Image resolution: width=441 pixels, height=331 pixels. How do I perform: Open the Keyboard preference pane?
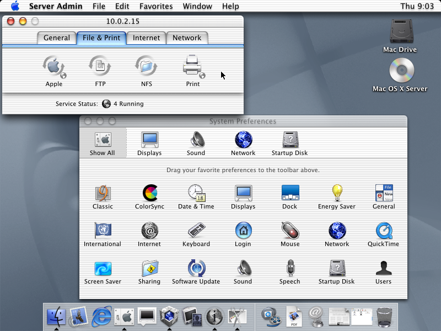click(196, 234)
